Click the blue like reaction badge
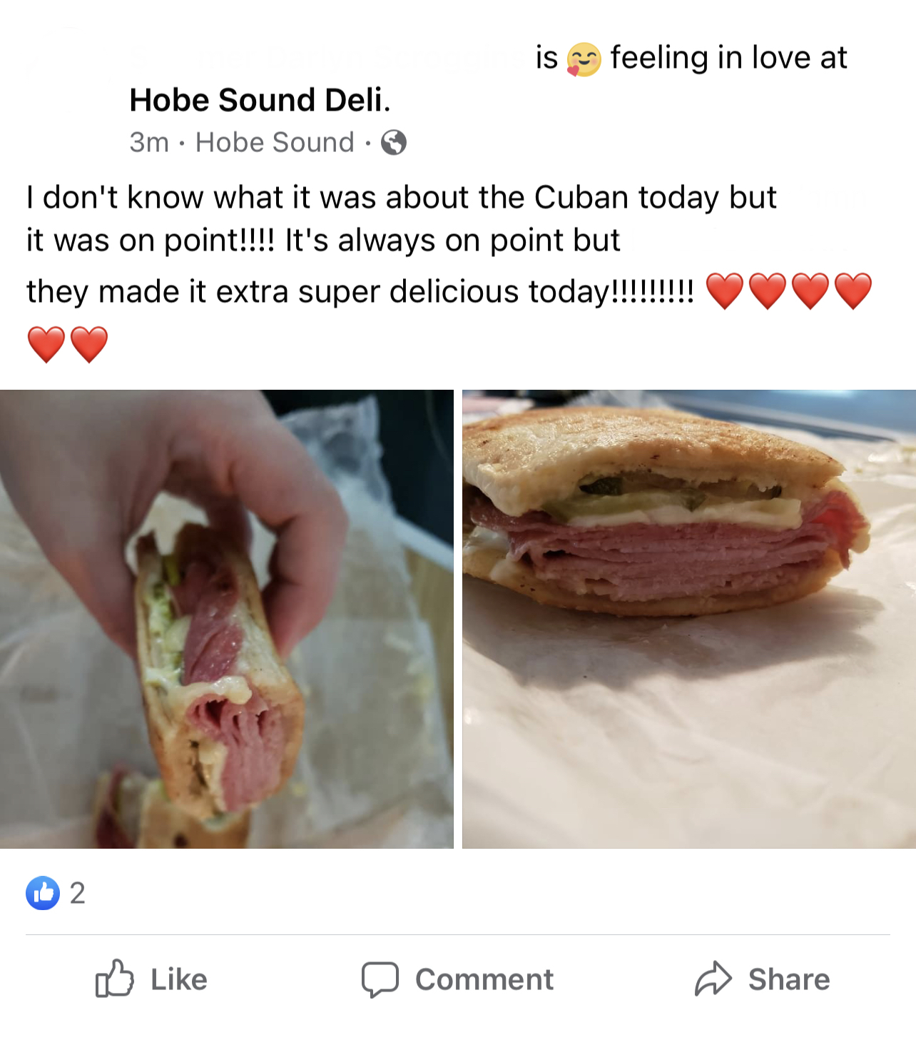 pyautogui.click(x=43, y=893)
